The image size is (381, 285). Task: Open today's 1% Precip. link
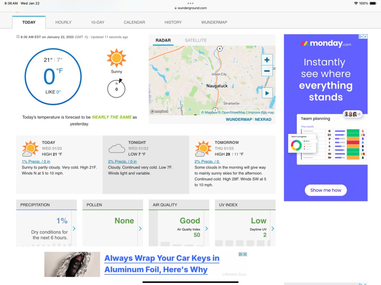tap(36, 161)
